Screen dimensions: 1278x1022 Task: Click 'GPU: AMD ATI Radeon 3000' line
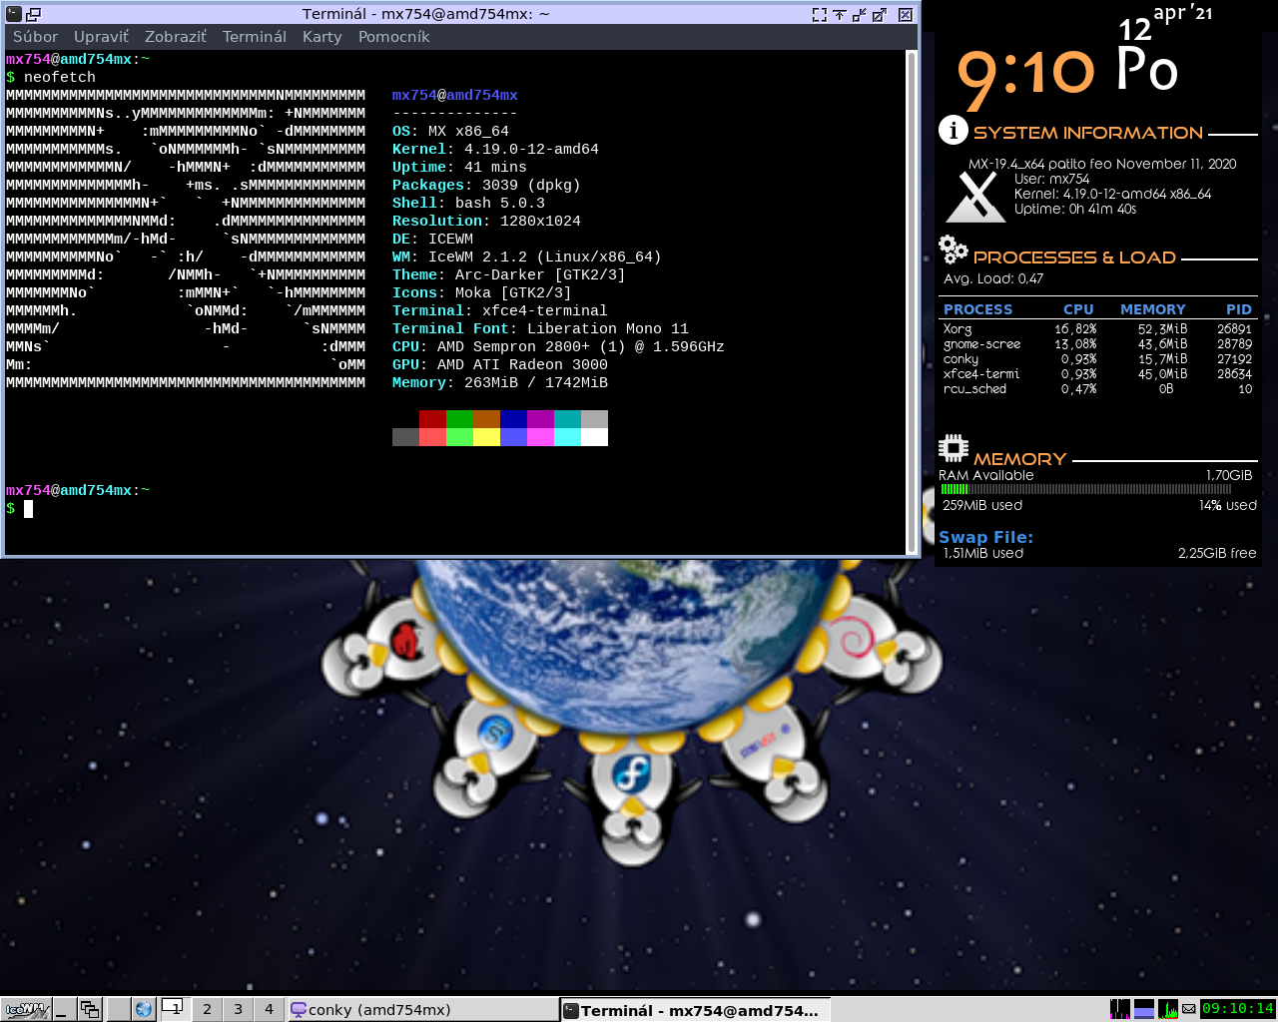pyautogui.click(x=500, y=365)
